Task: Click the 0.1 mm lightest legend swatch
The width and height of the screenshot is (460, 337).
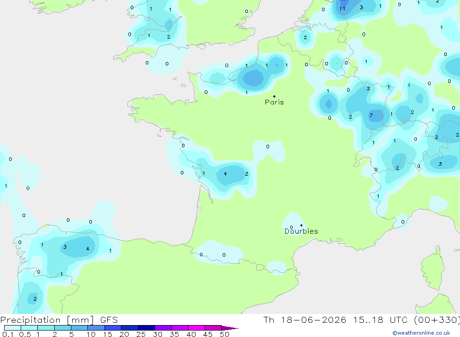Action: tap(12, 328)
